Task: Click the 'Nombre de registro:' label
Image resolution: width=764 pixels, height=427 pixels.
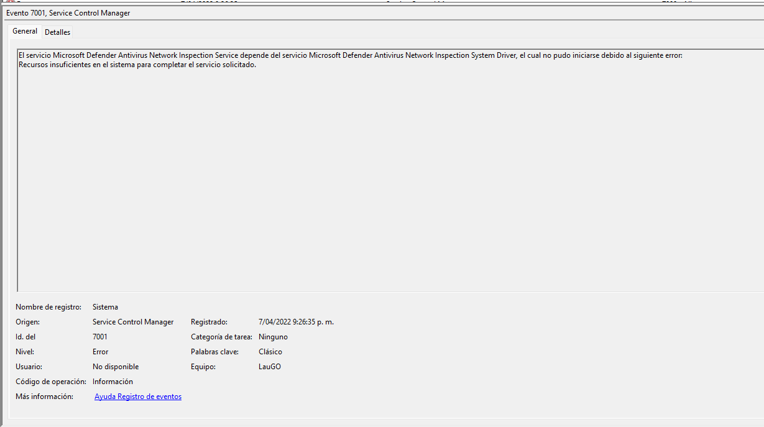Action: coord(48,307)
